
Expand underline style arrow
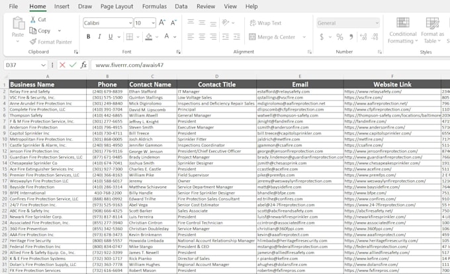click(119, 36)
